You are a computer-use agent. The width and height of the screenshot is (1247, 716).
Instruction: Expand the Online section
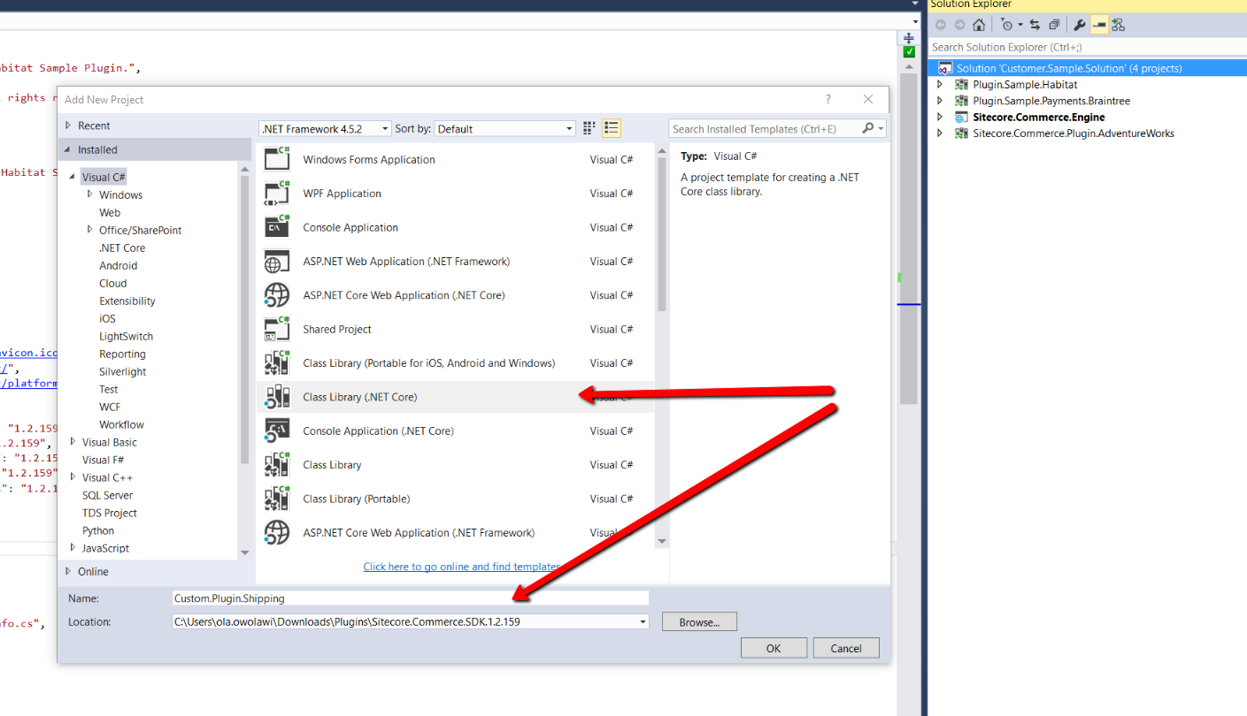(67, 571)
